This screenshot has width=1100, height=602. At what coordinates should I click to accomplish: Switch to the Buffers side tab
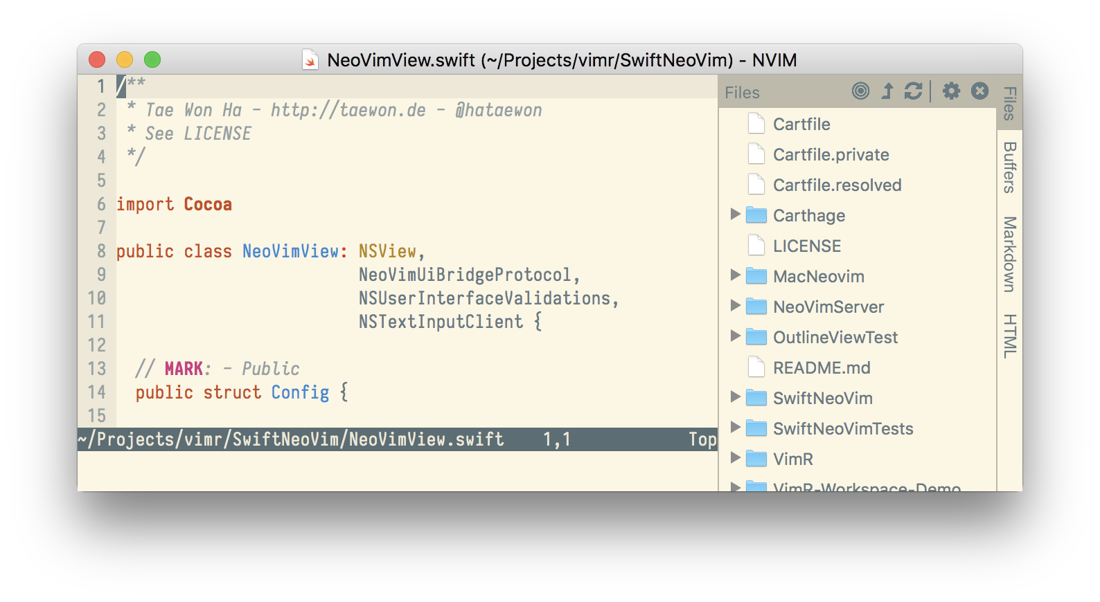pyautogui.click(x=1010, y=167)
